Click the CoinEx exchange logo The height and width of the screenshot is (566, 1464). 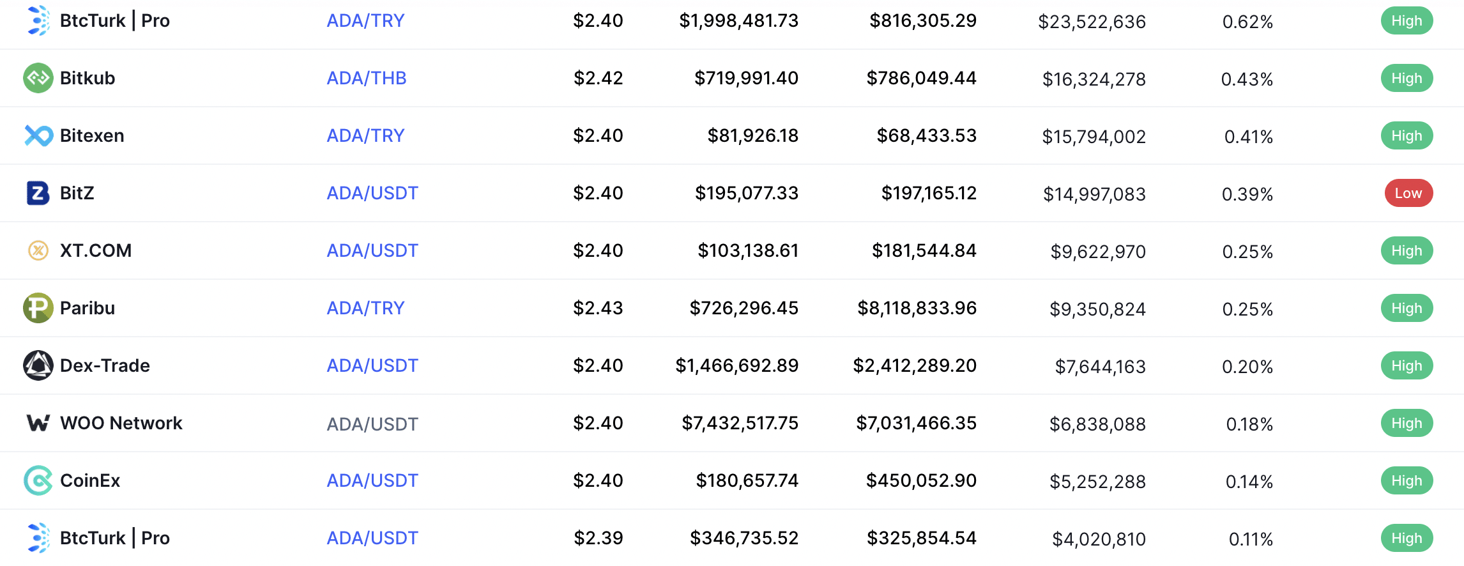coord(38,480)
